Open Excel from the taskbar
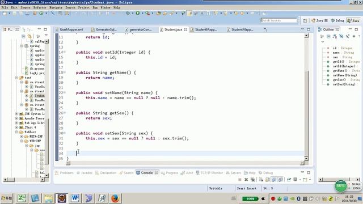 [22, 198]
